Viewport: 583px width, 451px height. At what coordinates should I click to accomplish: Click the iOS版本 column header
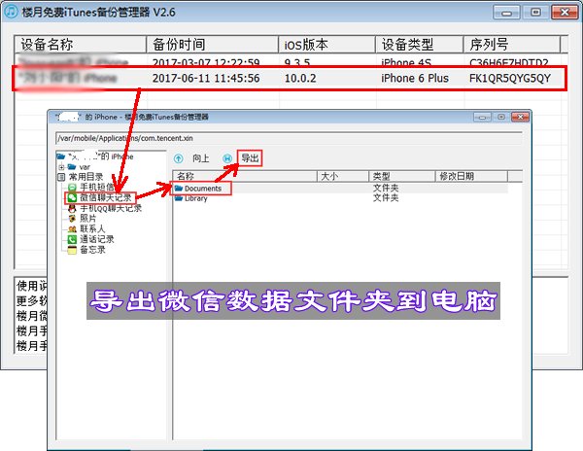click(x=326, y=45)
